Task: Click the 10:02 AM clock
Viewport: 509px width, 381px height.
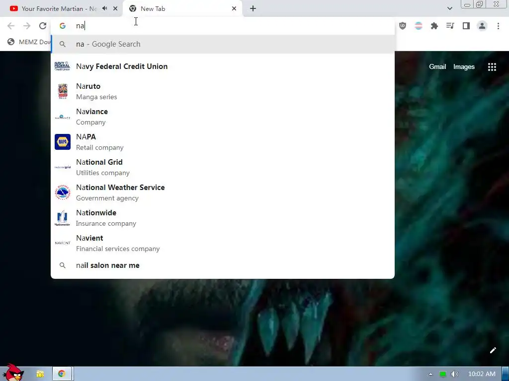Action: point(482,374)
